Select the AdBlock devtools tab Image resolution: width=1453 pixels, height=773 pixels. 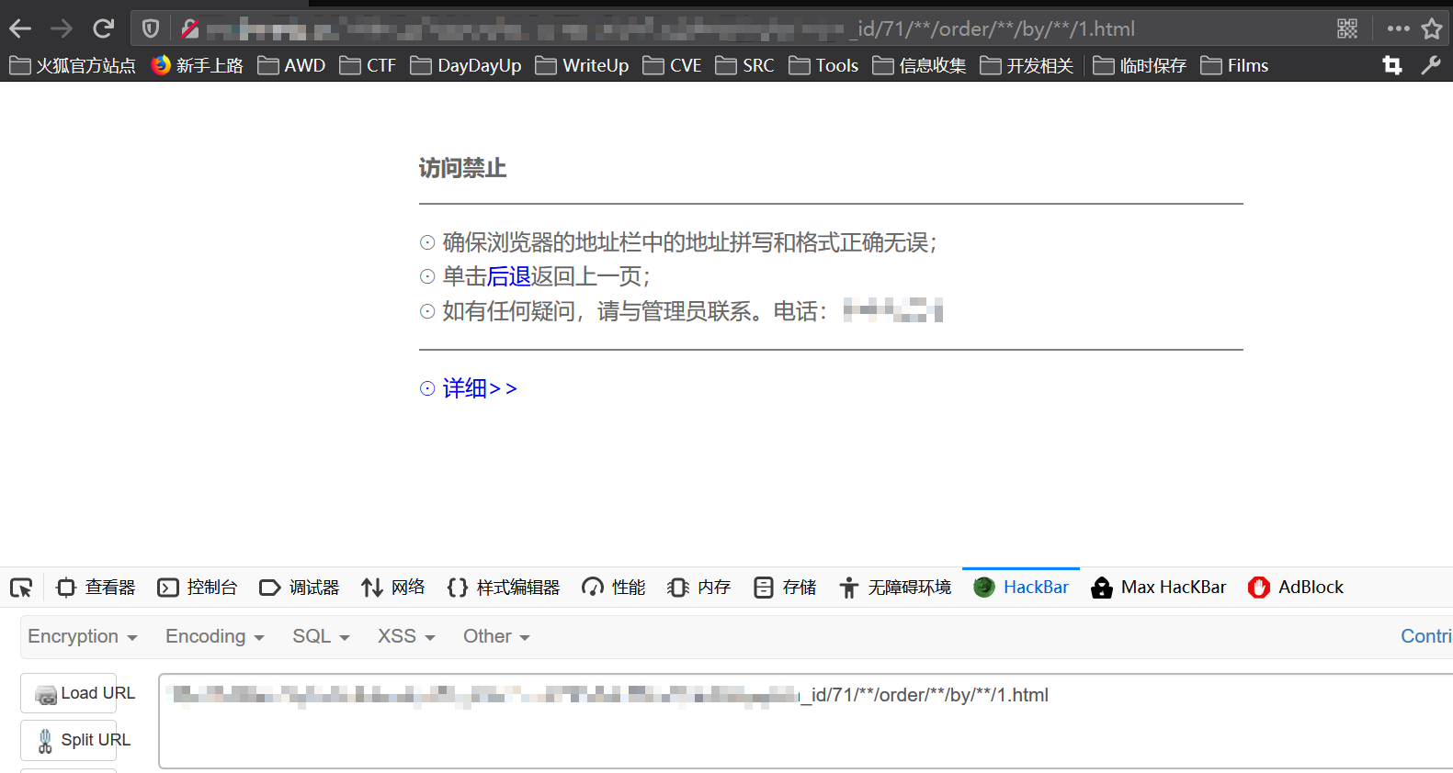click(x=1296, y=588)
